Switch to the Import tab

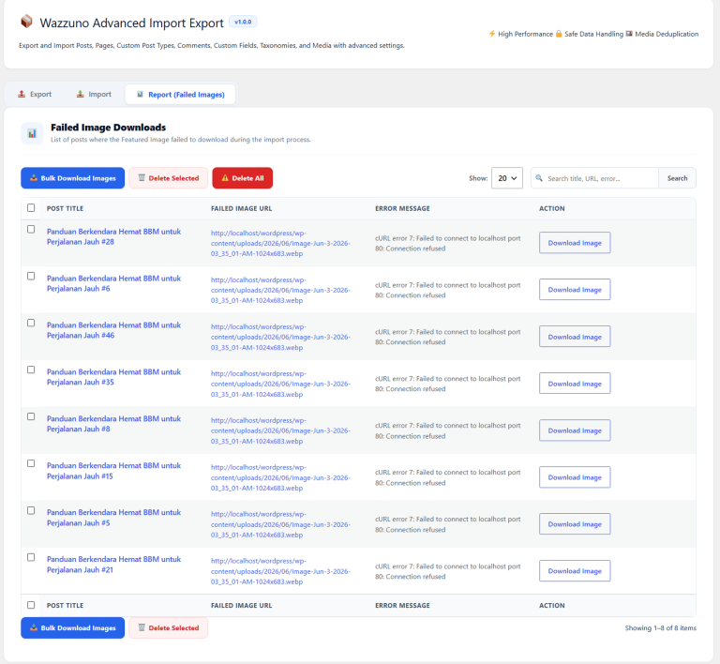click(94, 94)
